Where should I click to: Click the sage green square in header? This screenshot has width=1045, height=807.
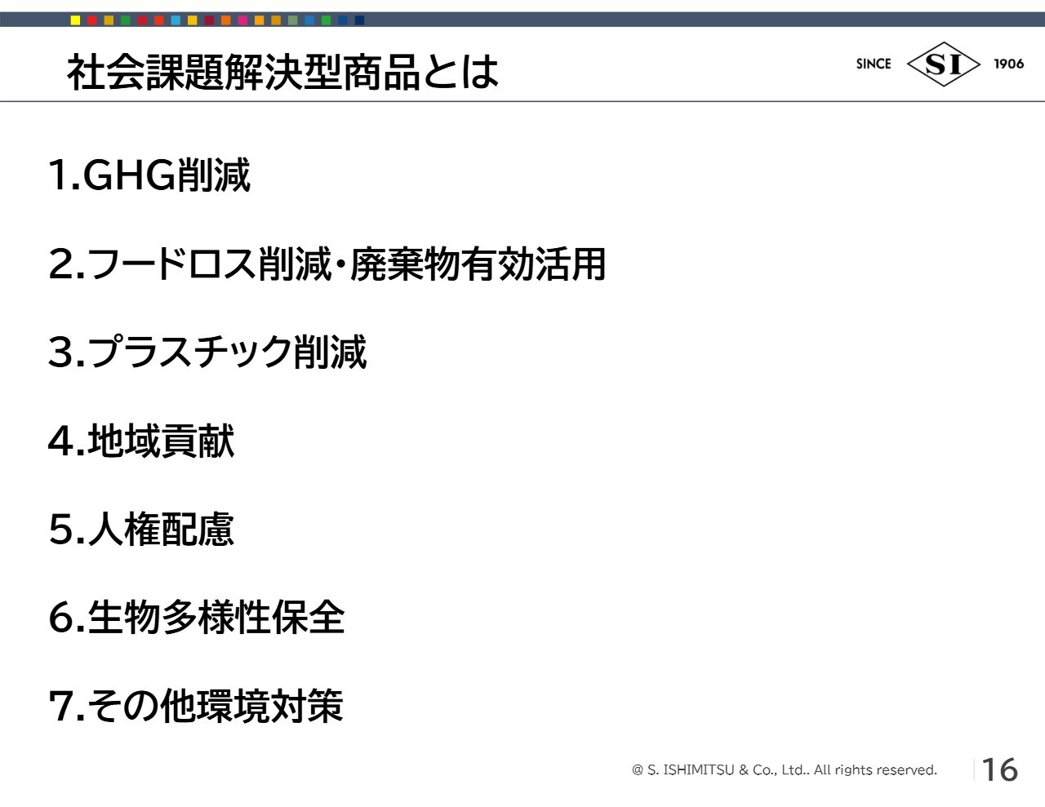[293, 20]
